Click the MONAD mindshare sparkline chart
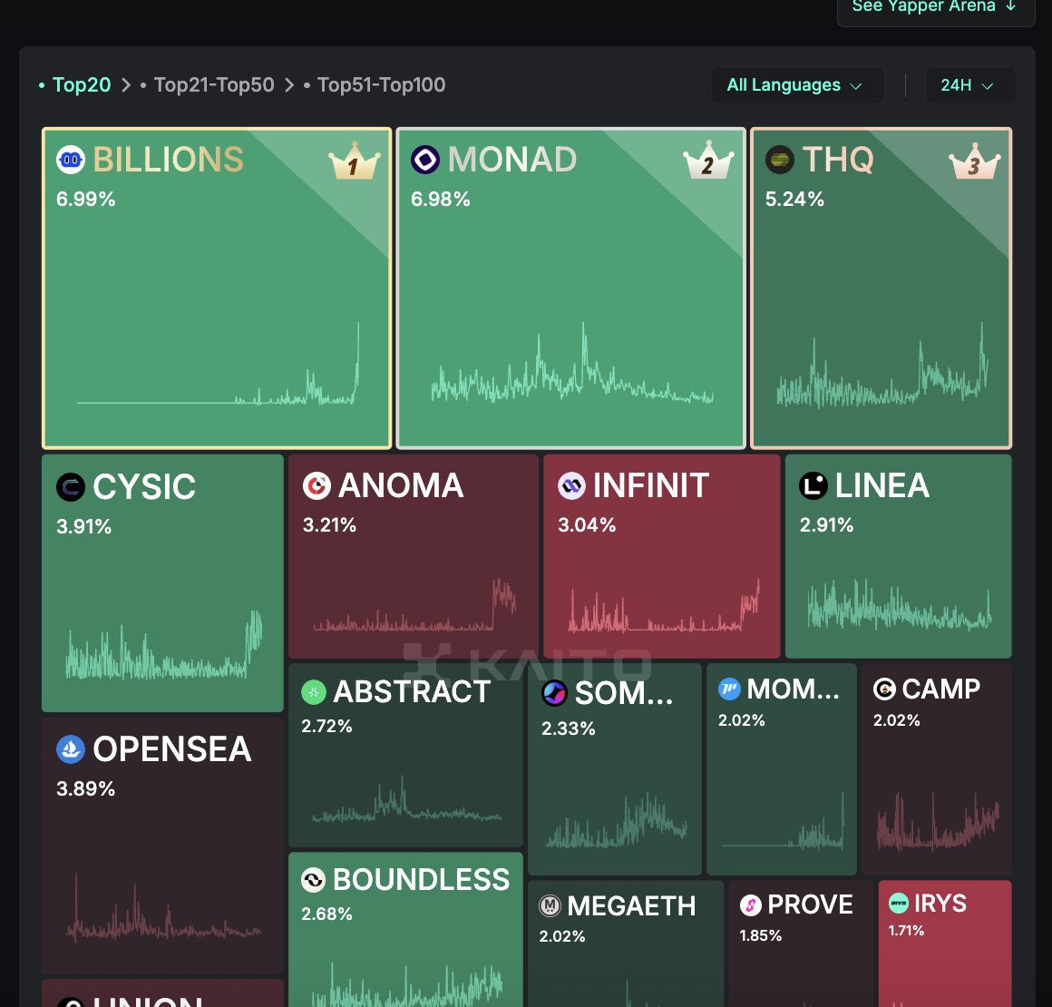 point(571,363)
